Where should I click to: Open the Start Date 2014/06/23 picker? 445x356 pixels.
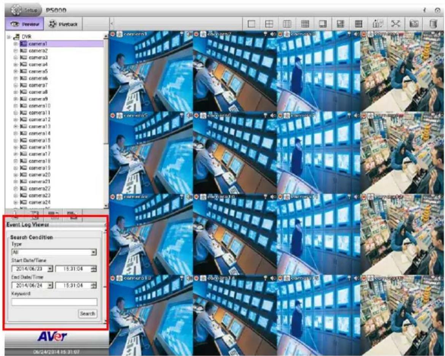coord(32,269)
